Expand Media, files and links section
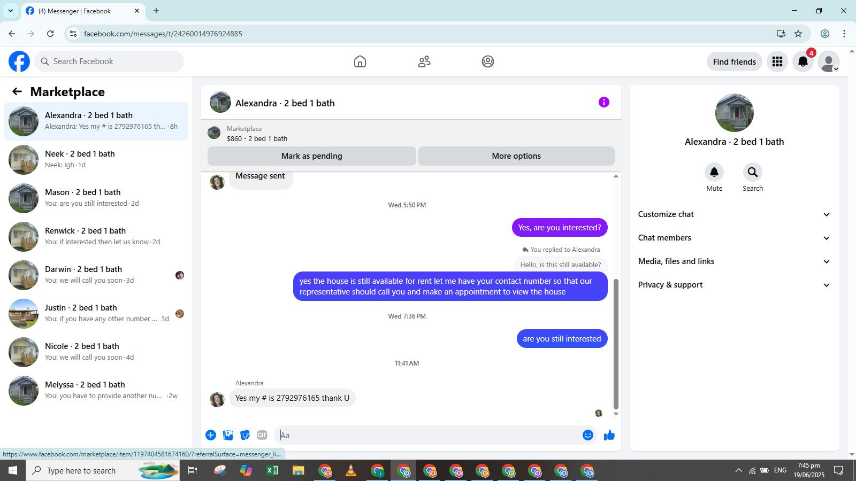Screen dimensions: 856x481 click(x=735, y=261)
